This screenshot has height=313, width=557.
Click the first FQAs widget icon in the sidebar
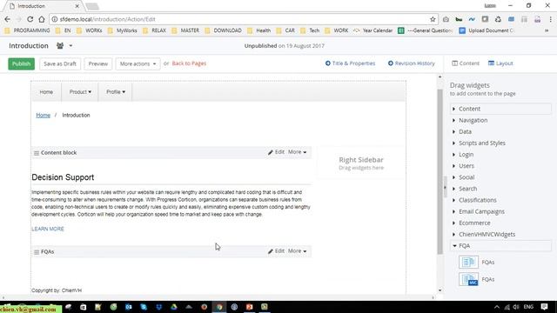468,263
